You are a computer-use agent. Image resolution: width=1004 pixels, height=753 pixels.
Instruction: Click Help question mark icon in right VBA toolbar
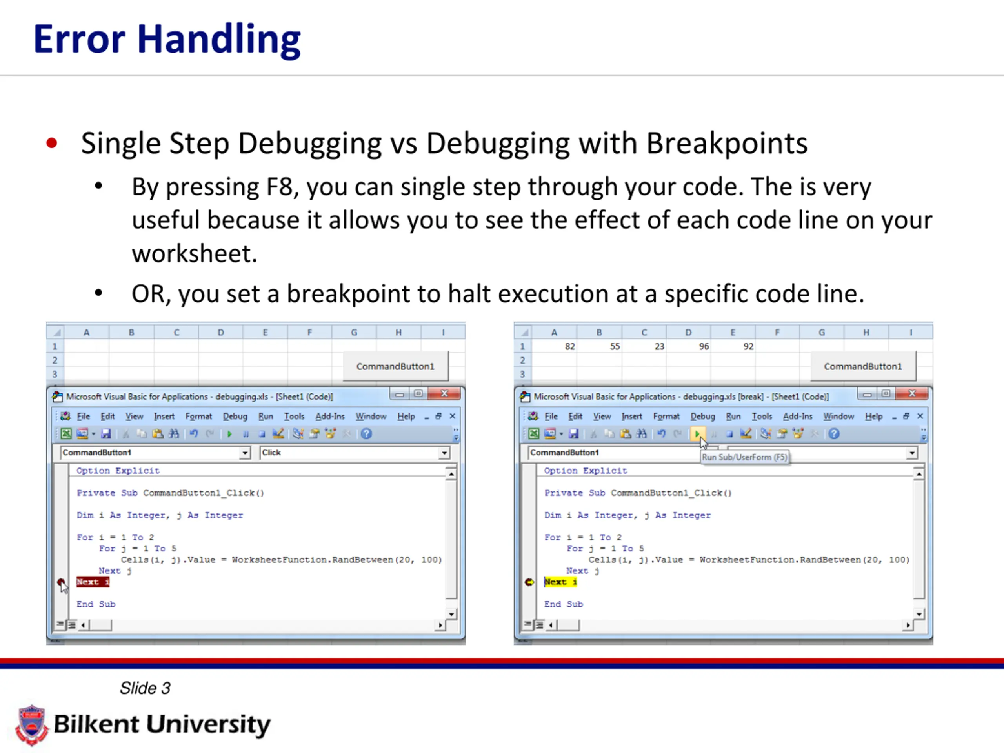point(834,434)
